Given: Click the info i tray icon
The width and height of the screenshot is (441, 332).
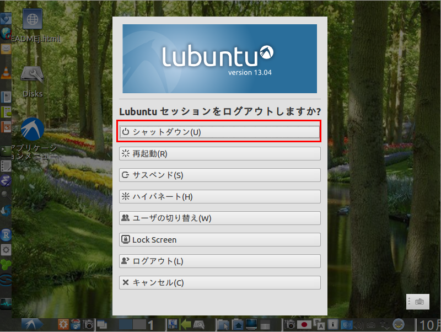Looking at the screenshot, I should 333,325.
